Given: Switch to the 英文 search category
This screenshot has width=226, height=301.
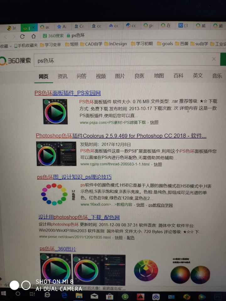Looking at the screenshot, I should pyautogui.click(x=197, y=76).
